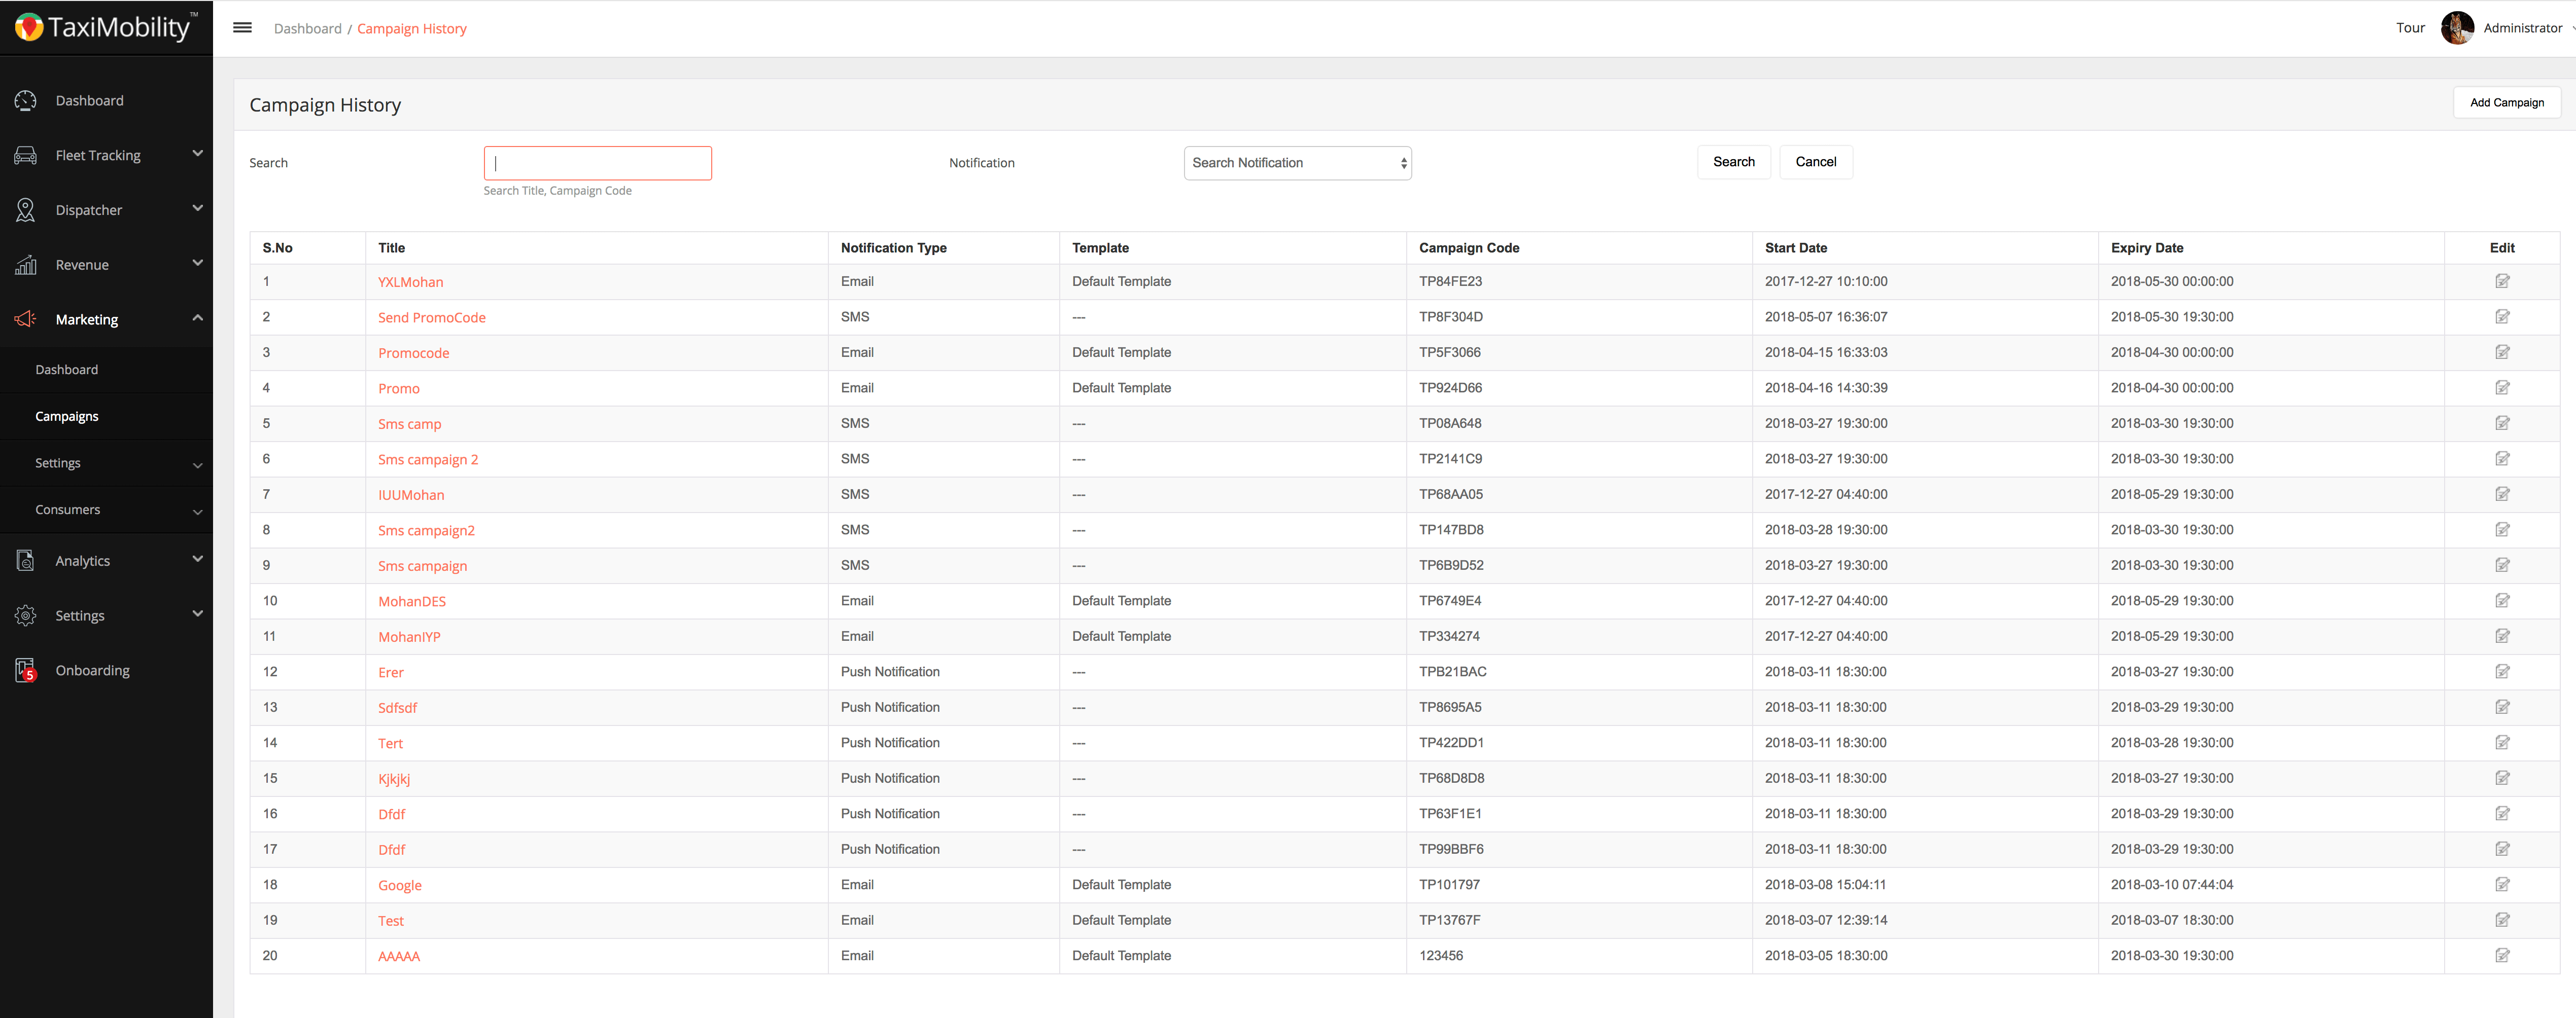
Task: Click start date 2018-03-08 15:04:11
Action: (1825, 884)
